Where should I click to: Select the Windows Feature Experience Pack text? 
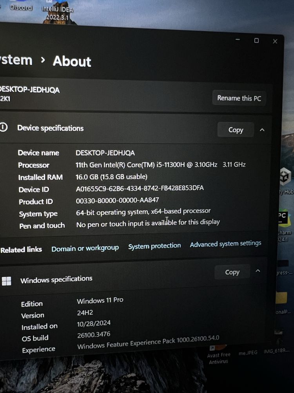point(148,342)
